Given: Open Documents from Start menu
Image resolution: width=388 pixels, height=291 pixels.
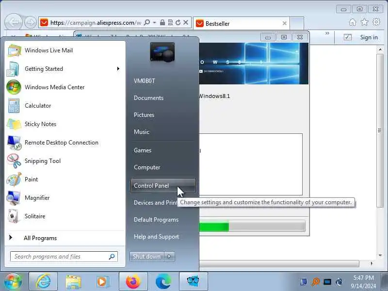Looking at the screenshot, I should [148, 98].
